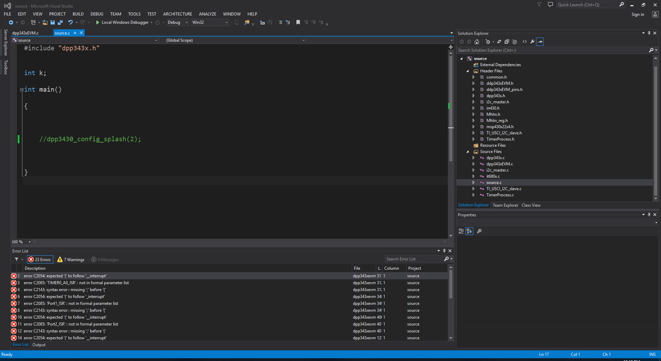
Task: Sync with active document in Solution Explorer
Action: coord(499,42)
